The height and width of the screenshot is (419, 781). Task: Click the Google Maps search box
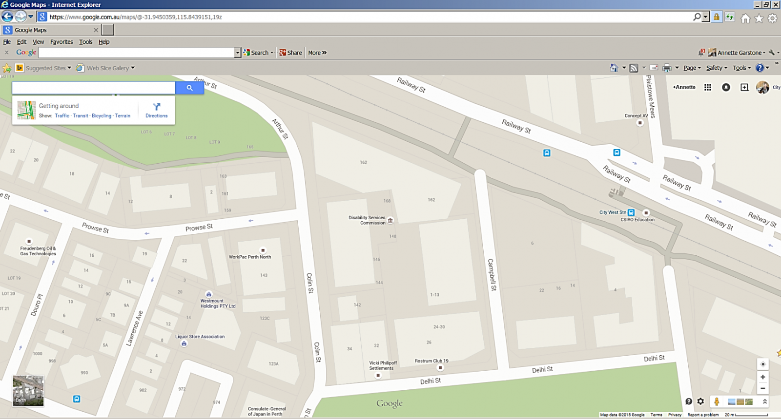click(93, 88)
